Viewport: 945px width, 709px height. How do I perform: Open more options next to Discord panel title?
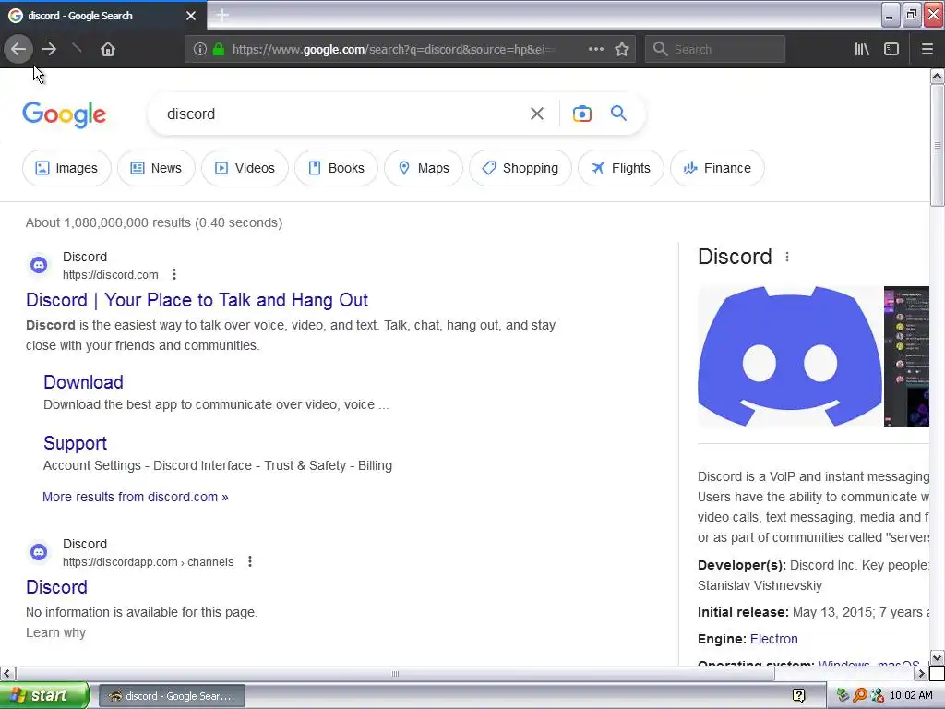[787, 257]
